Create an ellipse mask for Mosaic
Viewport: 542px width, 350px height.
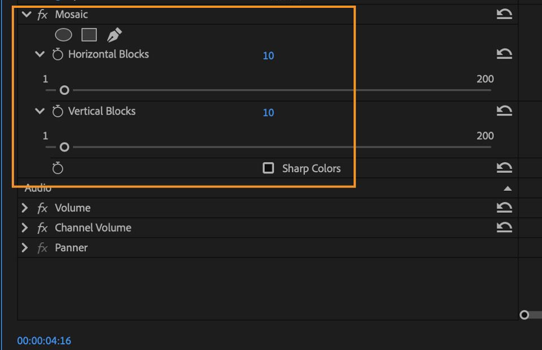(x=63, y=35)
